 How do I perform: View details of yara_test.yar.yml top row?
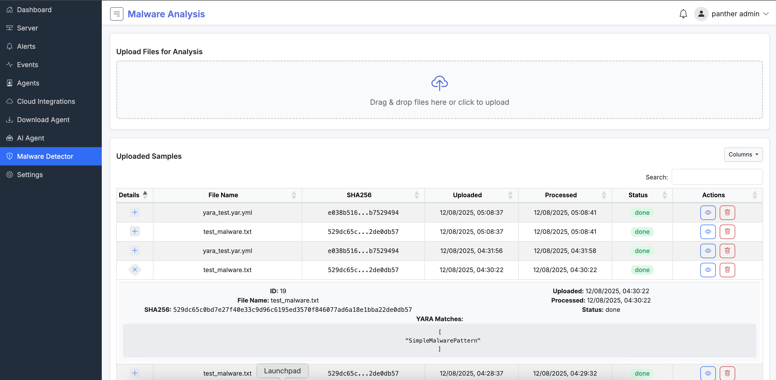pyautogui.click(x=708, y=212)
